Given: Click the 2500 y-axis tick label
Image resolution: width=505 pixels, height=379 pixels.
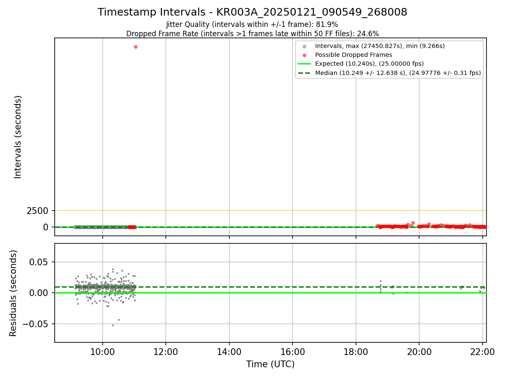Looking at the screenshot, I should pyautogui.click(x=38, y=211).
